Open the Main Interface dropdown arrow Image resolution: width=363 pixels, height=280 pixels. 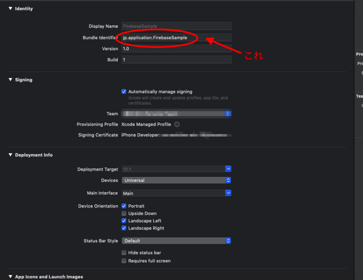click(x=228, y=193)
